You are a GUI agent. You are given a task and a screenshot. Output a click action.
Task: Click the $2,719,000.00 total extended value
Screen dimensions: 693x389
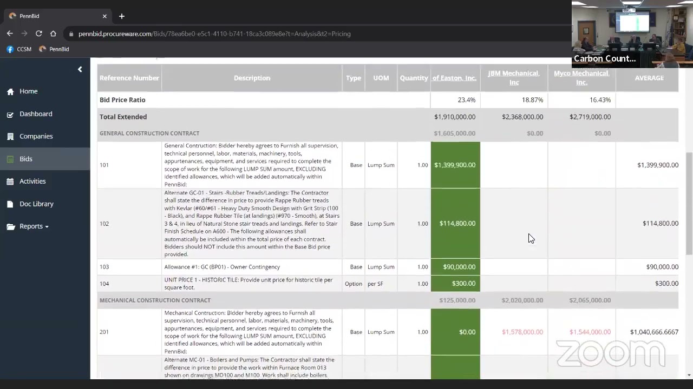590,117
